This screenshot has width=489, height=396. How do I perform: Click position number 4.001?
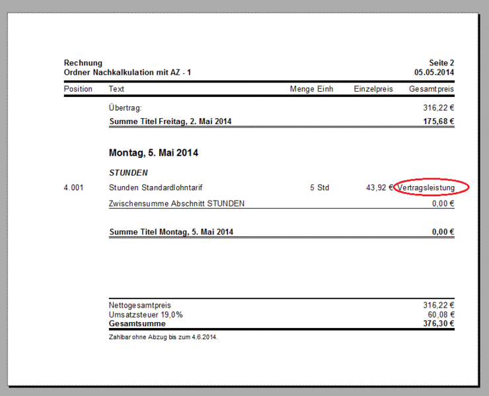[x=73, y=187]
